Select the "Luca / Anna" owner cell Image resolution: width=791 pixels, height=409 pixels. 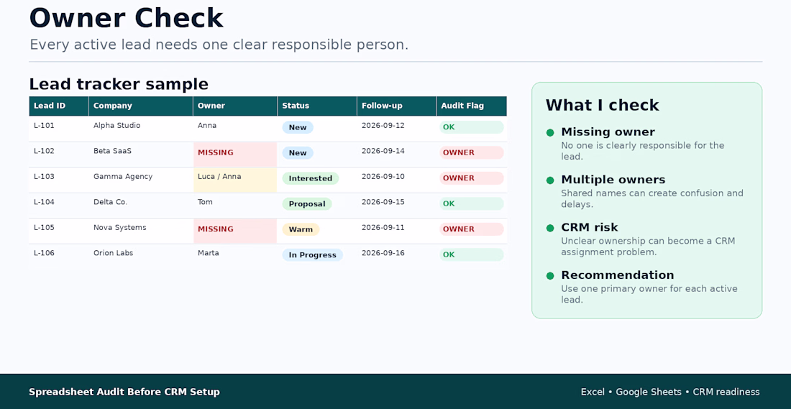pos(236,180)
